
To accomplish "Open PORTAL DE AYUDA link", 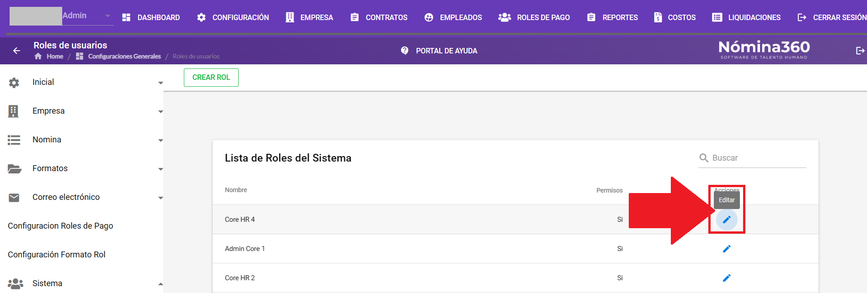I will [446, 51].
